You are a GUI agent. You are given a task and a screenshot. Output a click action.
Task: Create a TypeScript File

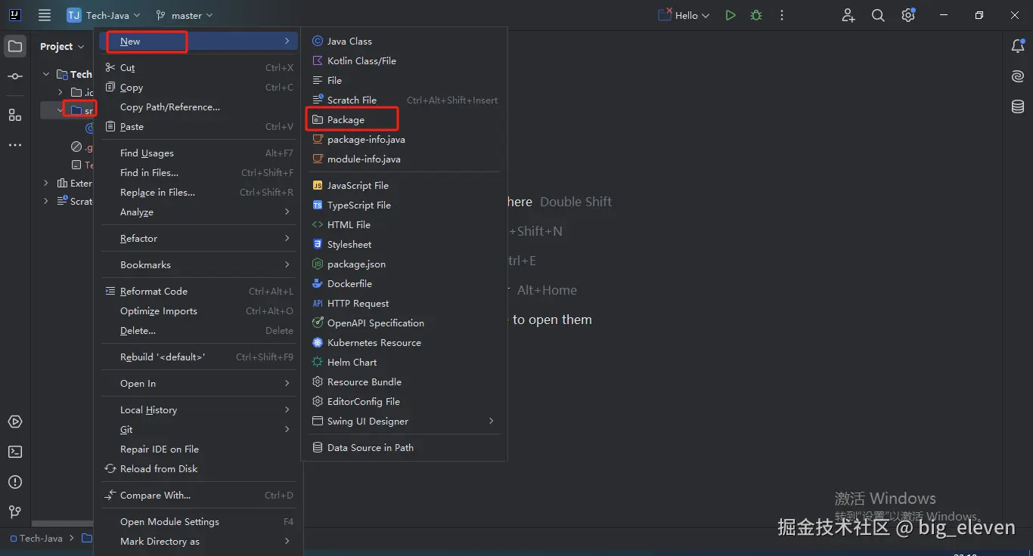click(x=404, y=205)
